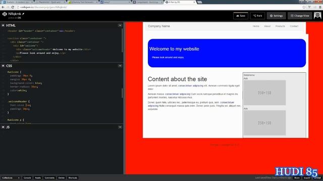Switch to the Dummy Text Generator tab
The image size is (323, 181).
pos(83,2)
